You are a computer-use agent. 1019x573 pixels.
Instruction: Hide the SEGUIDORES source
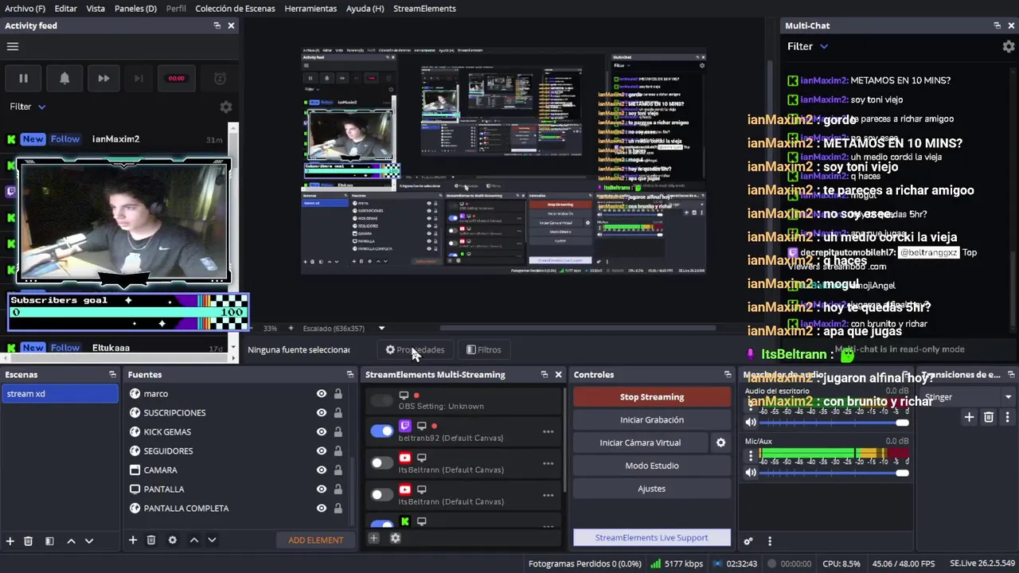click(321, 451)
